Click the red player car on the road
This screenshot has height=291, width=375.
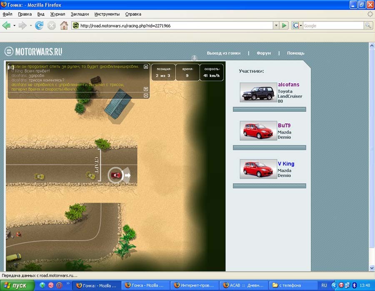coord(116,175)
